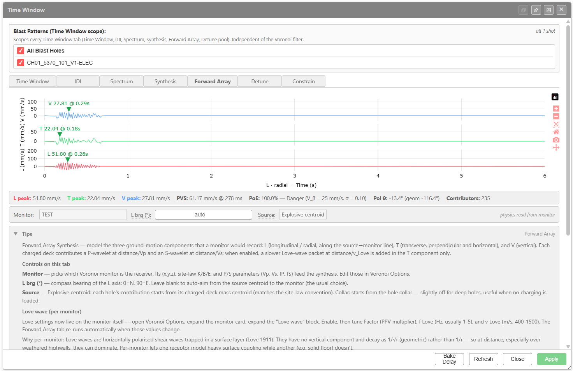Select the pan tool with the cross-arrows icon
The image size is (573, 371).
pos(556,148)
